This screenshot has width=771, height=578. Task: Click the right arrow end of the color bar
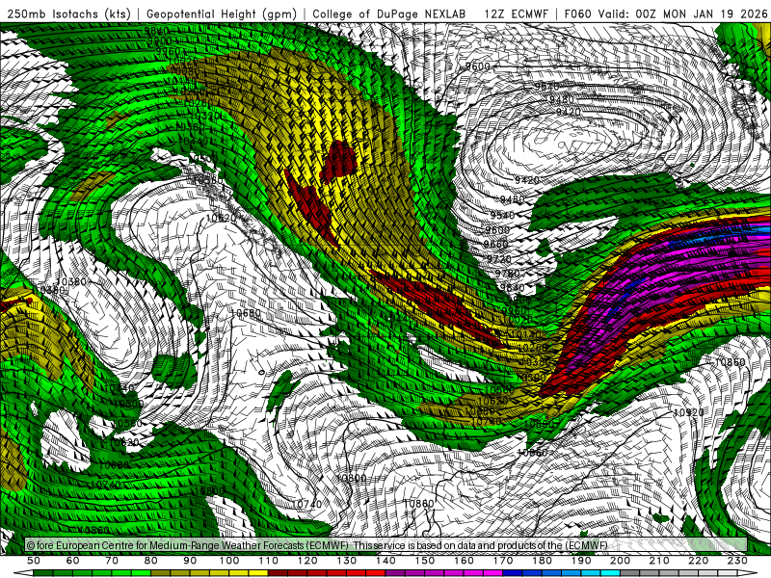748,573
